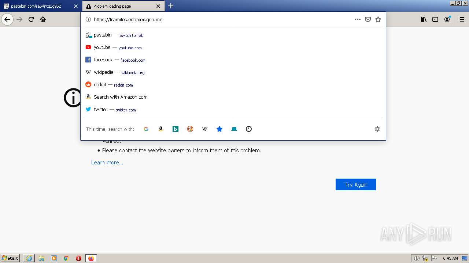This screenshot has height=263, width=469.
Task: Select Search with Amazon.com suggestion
Action: [233, 97]
